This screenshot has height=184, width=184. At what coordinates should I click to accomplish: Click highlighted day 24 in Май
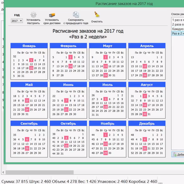tap(27, 110)
